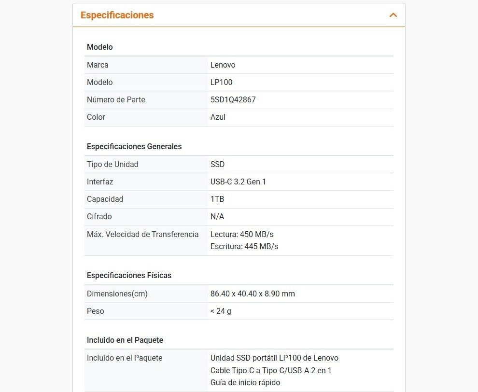This screenshot has width=478, height=392.
Task: Click the Especificaciones header title
Action: tap(117, 15)
